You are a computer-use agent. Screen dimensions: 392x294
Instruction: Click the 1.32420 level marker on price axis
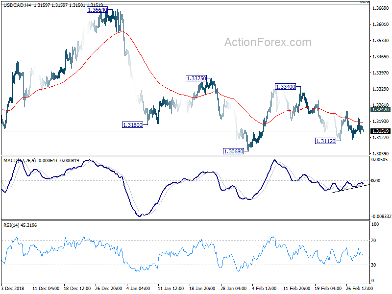pos(381,110)
